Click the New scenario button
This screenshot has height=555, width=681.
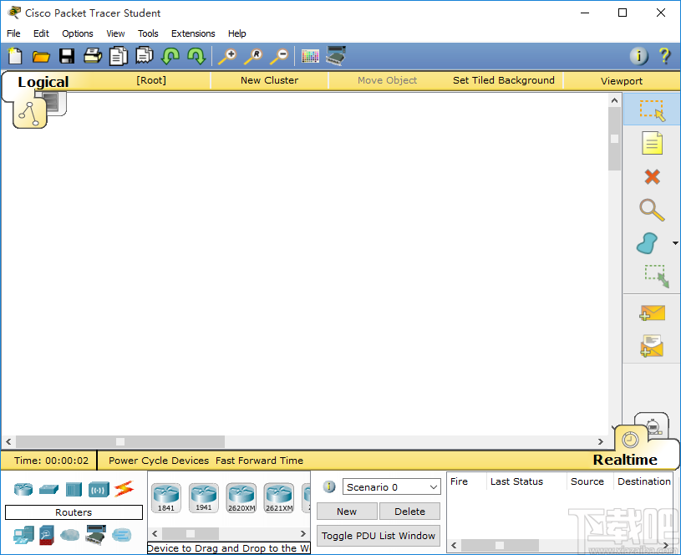coord(347,511)
